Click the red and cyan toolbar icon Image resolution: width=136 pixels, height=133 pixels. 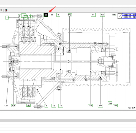coord(6,10)
